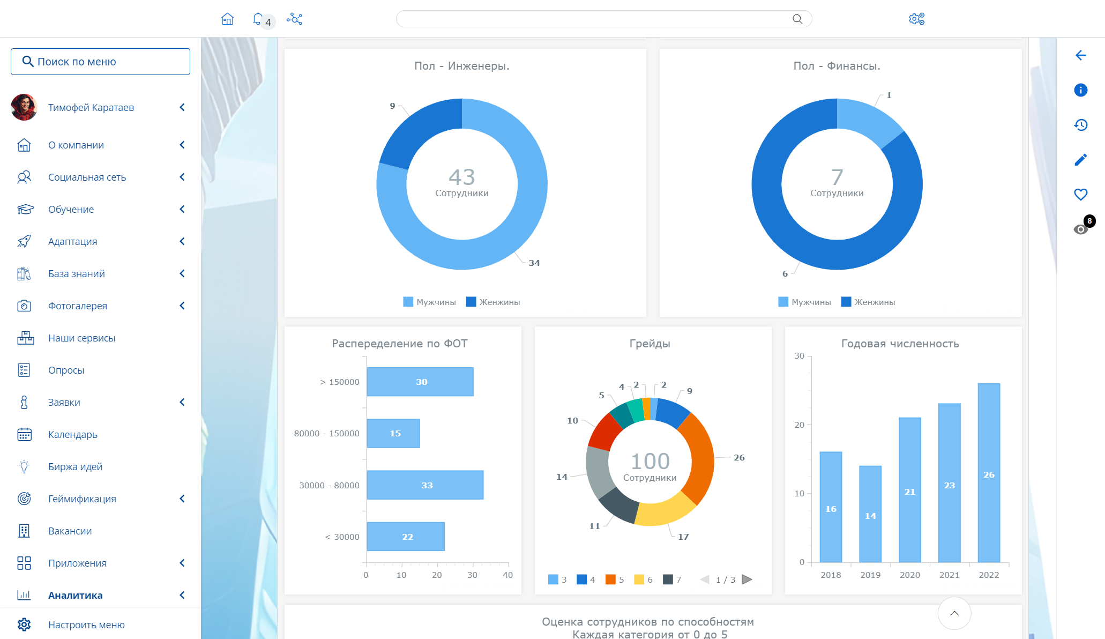This screenshot has height=639, width=1105.
Task: Click the info icon in right panel
Action: (x=1080, y=90)
